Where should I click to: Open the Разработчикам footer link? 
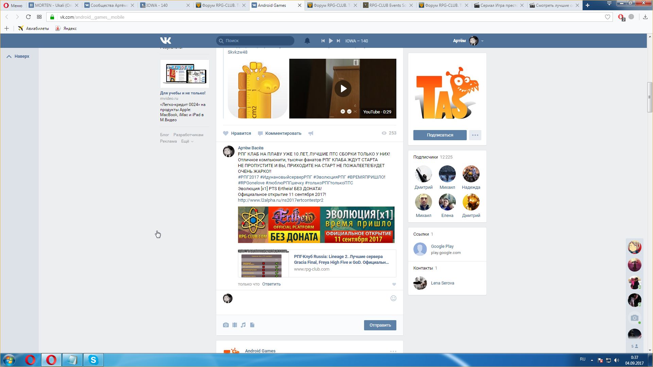(188, 135)
